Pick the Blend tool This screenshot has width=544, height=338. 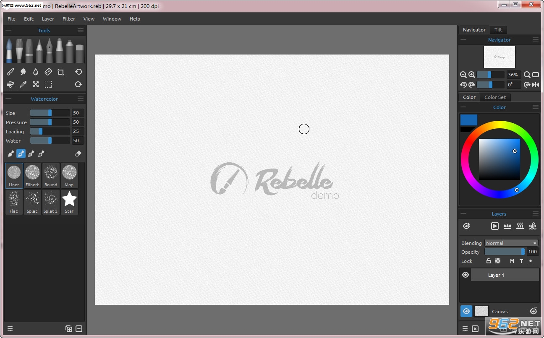pyautogui.click(x=10, y=72)
